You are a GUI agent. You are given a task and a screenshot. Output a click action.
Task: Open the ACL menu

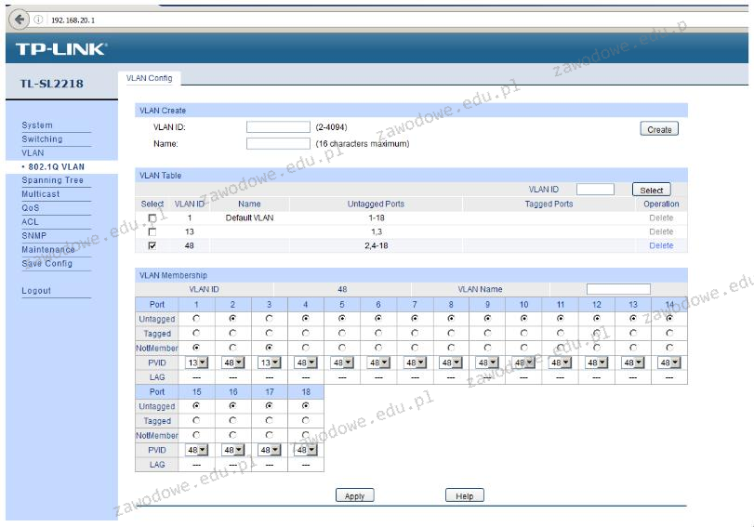(30, 222)
